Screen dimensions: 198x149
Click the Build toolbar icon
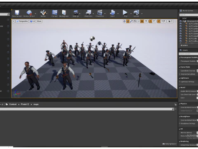tap(113, 12)
